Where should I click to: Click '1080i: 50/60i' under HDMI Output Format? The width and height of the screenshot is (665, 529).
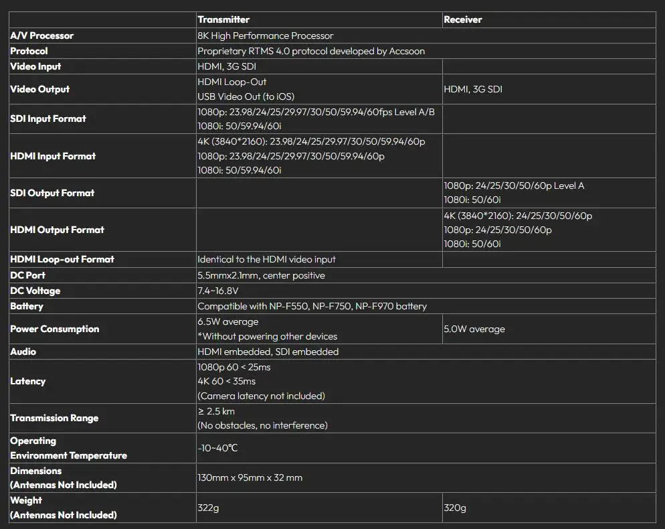coord(472,244)
